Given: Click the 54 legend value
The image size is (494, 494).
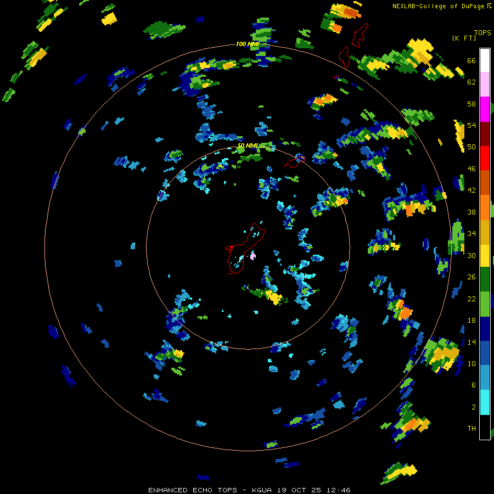Looking at the screenshot, I should pyautogui.click(x=471, y=125).
